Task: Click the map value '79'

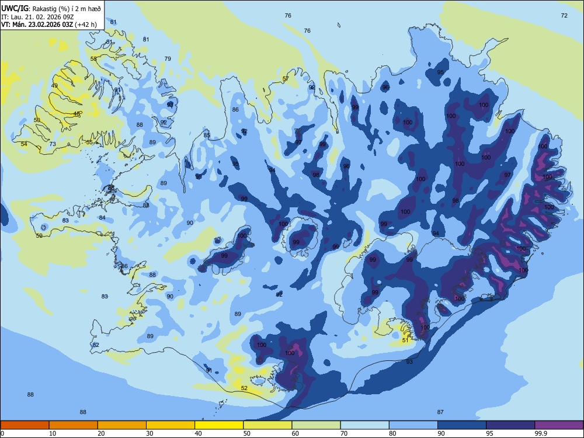Action: (x=168, y=58)
